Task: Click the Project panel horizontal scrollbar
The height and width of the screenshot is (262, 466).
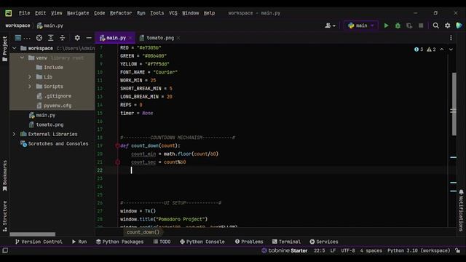Action: 32,234
